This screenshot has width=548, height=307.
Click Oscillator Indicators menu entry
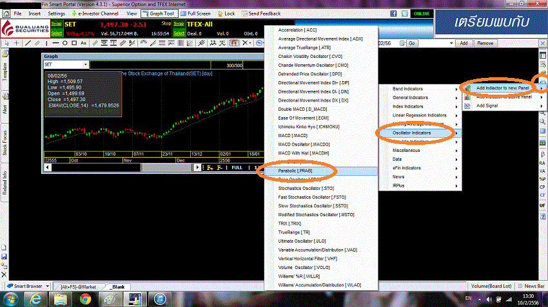click(420, 133)
